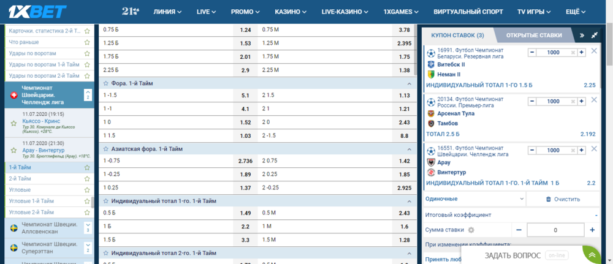The height and width of the screenshot is (264, 613).
Task: Click the Витебск II team logo
Action: pyautogui.click(x=431, y=64)
